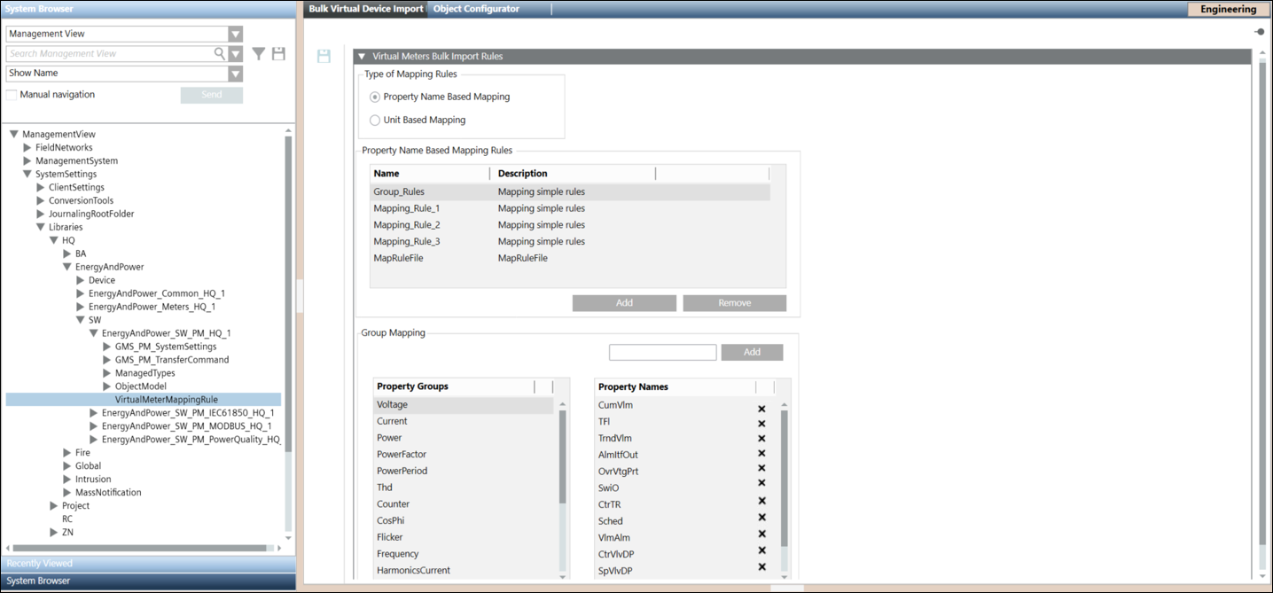Select Property Name Based Mapping option
This screenshot has height=593, width=1273.
[375, 98]
